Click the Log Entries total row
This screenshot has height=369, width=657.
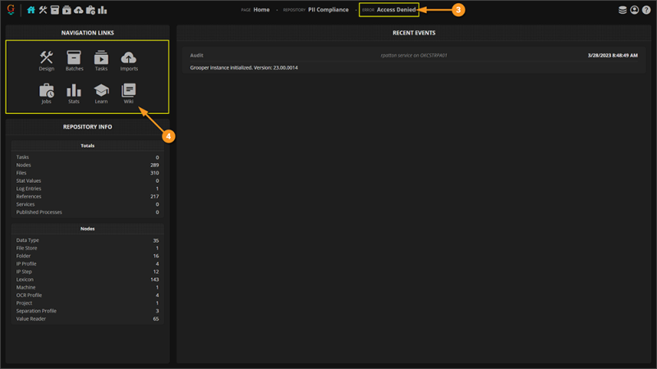point(88,189)
